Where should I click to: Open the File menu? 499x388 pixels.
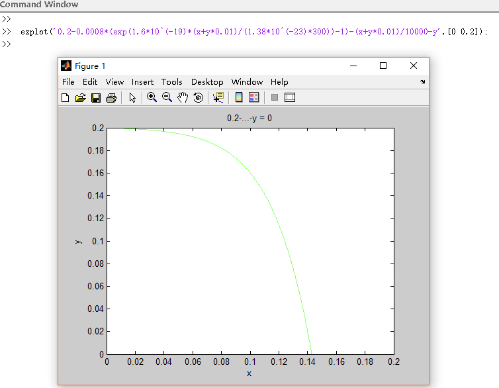click(x=68, y=82)
